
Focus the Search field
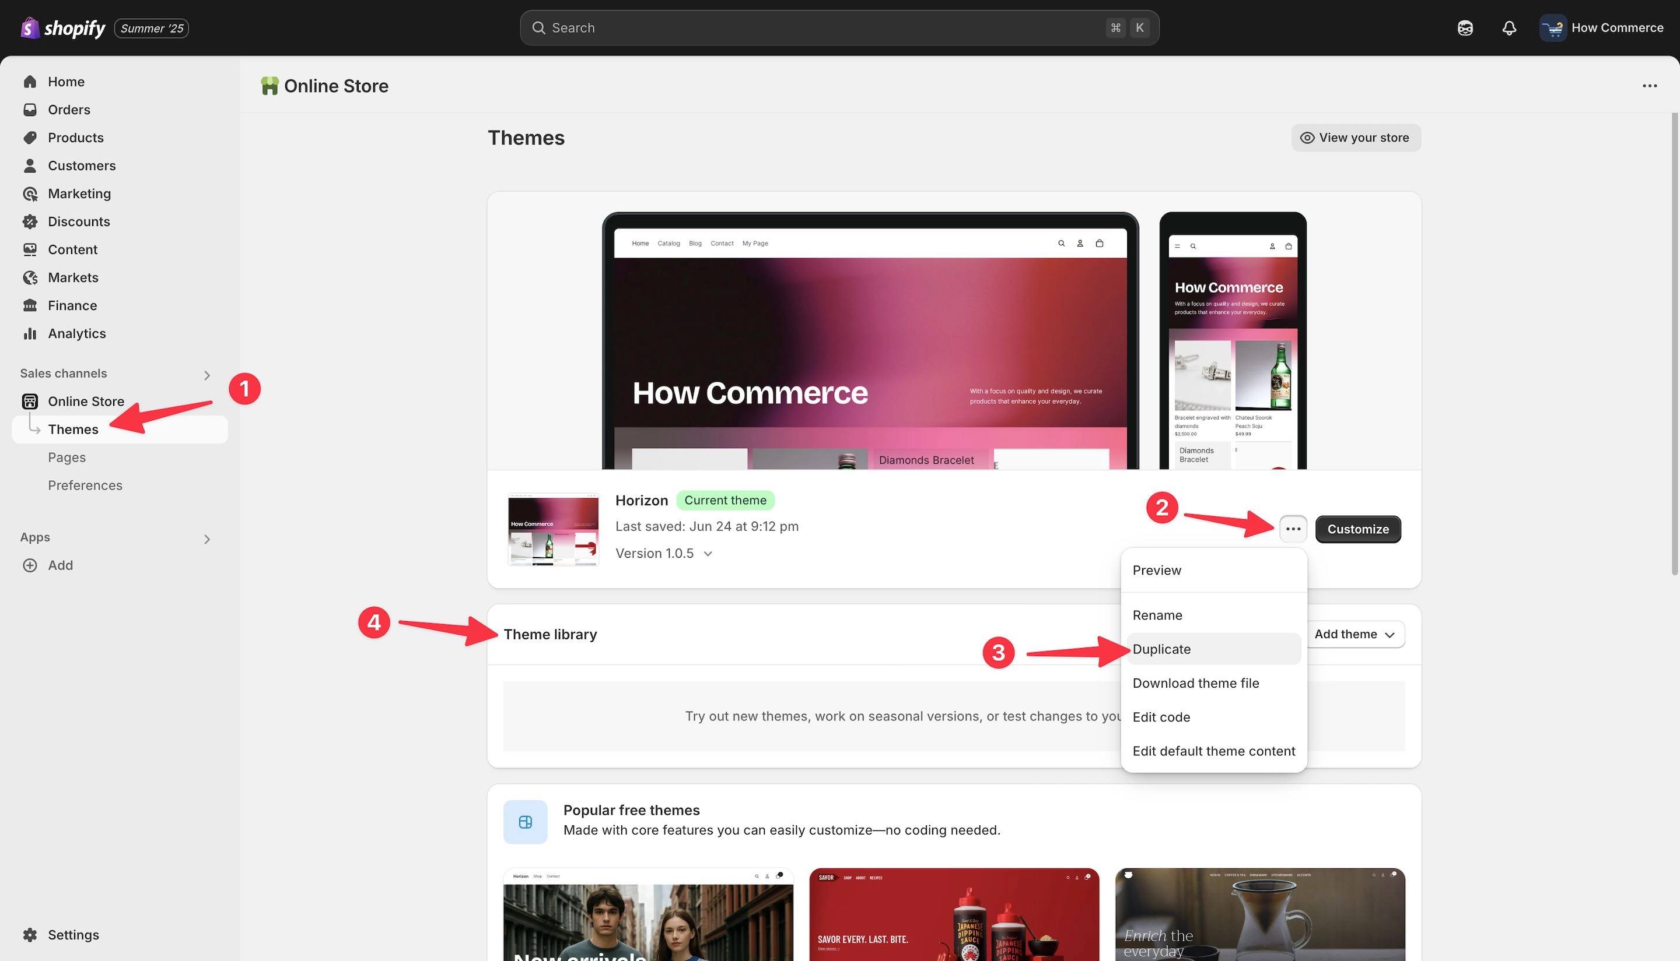(839, 28)
